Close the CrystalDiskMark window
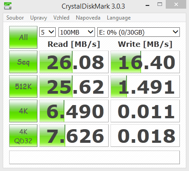 pos(176,5)
